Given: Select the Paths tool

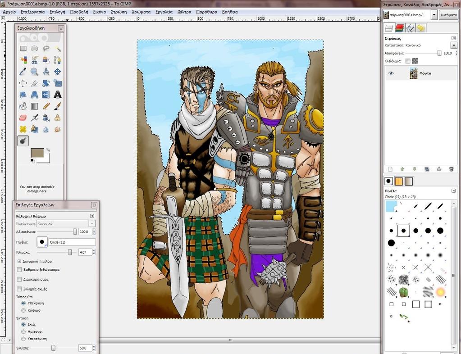Looking at the screenshot, I should (x=58, y=60).
